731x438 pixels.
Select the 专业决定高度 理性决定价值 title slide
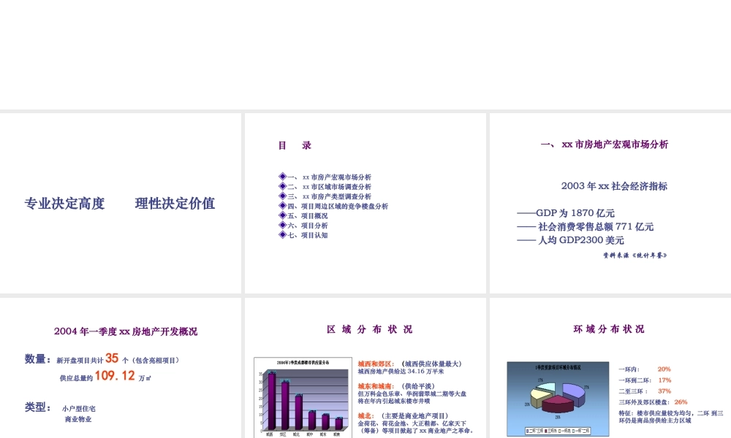coord(119,204)
